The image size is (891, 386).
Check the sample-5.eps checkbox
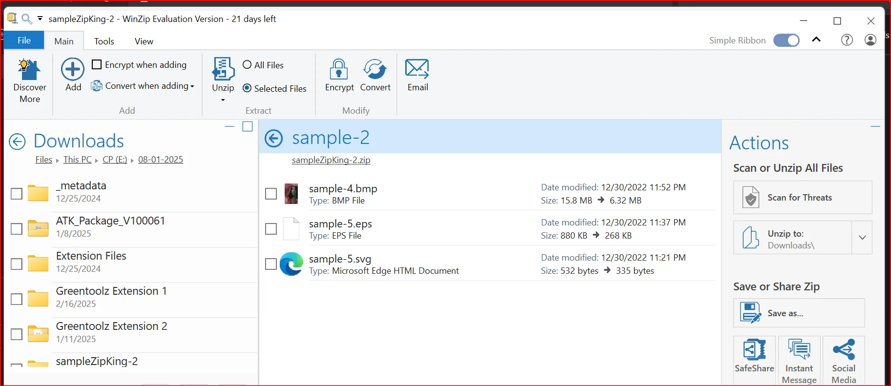pyautogui.click(x=271, y=229)
